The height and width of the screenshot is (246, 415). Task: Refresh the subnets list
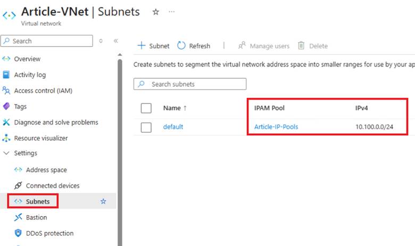click(194, 46)
